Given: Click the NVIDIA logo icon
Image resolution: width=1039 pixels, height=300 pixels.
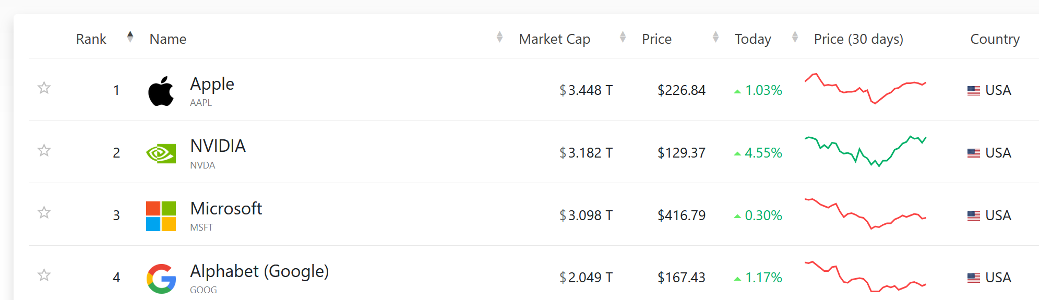Looking at the screenshot, I should (x=161, y=153).
